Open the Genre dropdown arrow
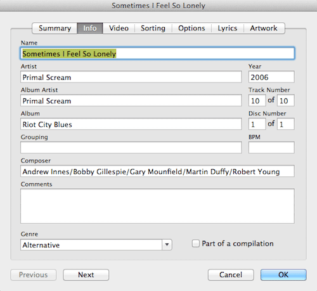Viewport: 317px width, 291px height. (x=167, y=245)
